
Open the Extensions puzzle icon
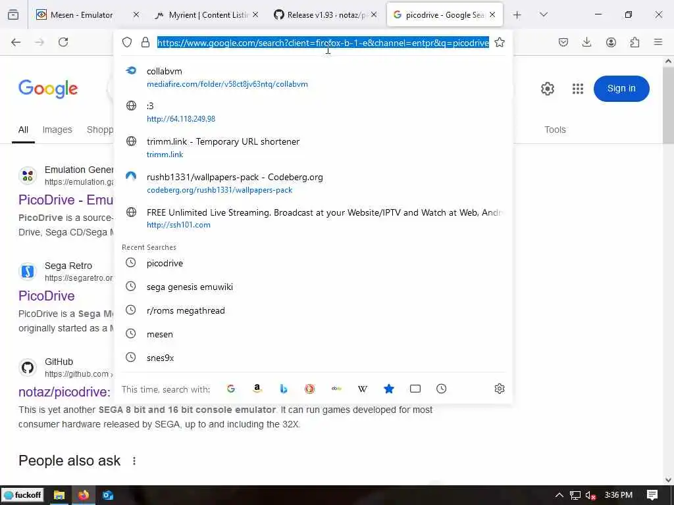(x=635, y=42)
